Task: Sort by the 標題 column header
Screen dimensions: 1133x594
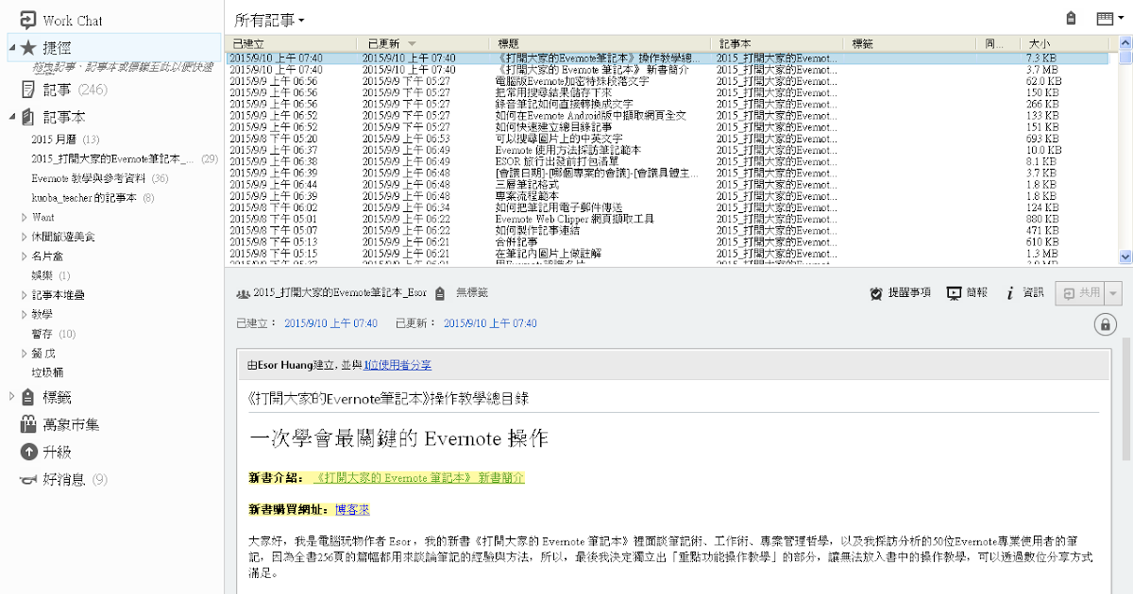Action: (x=600, y=43)
